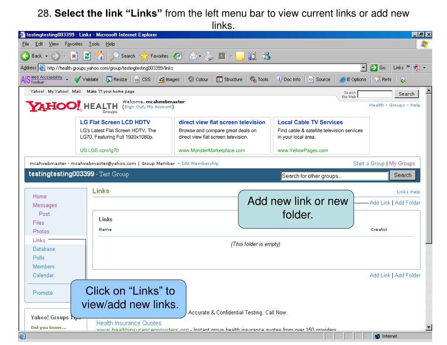Click the yellow note icon in toolbar
The image size is (447, 345).
point(240,56)
